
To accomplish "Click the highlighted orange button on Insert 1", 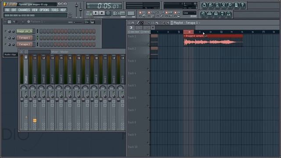I will [35, 120].
